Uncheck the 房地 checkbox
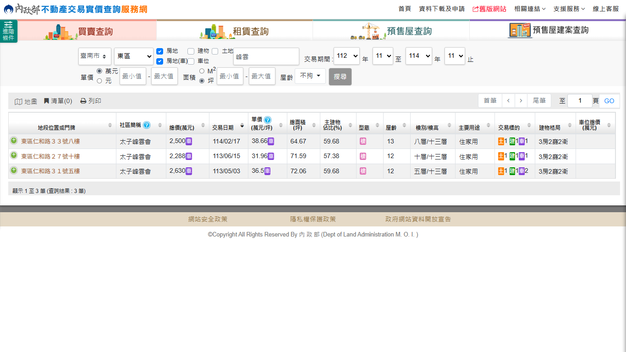The height and width of the screenshot is (352, 626). point(160,51)
